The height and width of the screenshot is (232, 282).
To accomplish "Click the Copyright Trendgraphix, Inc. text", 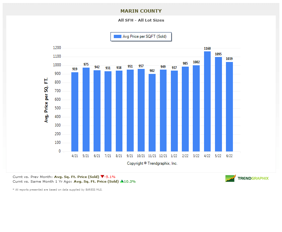I will 152,163.
